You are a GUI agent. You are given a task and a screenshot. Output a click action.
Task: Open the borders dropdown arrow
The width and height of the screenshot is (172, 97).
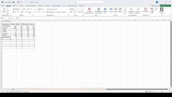pos(24,12)
